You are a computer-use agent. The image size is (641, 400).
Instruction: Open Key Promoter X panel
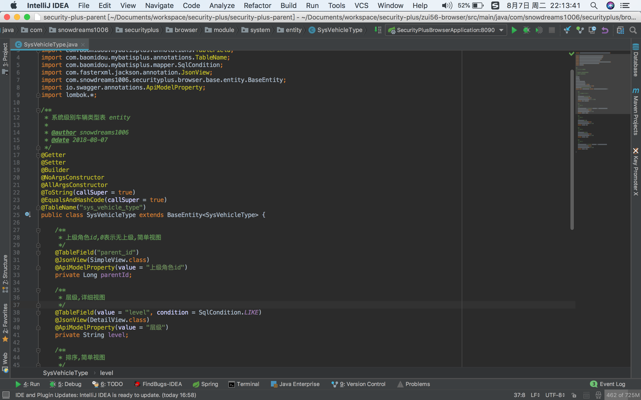[x=636, y=172]
